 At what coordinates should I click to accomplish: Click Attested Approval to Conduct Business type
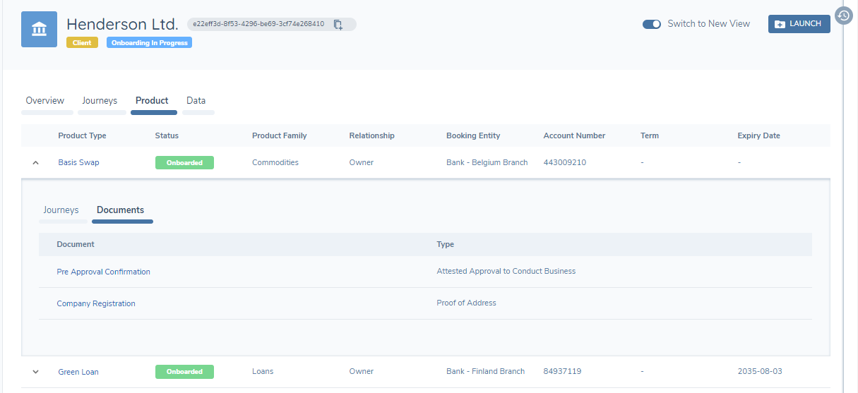[506, 271]
